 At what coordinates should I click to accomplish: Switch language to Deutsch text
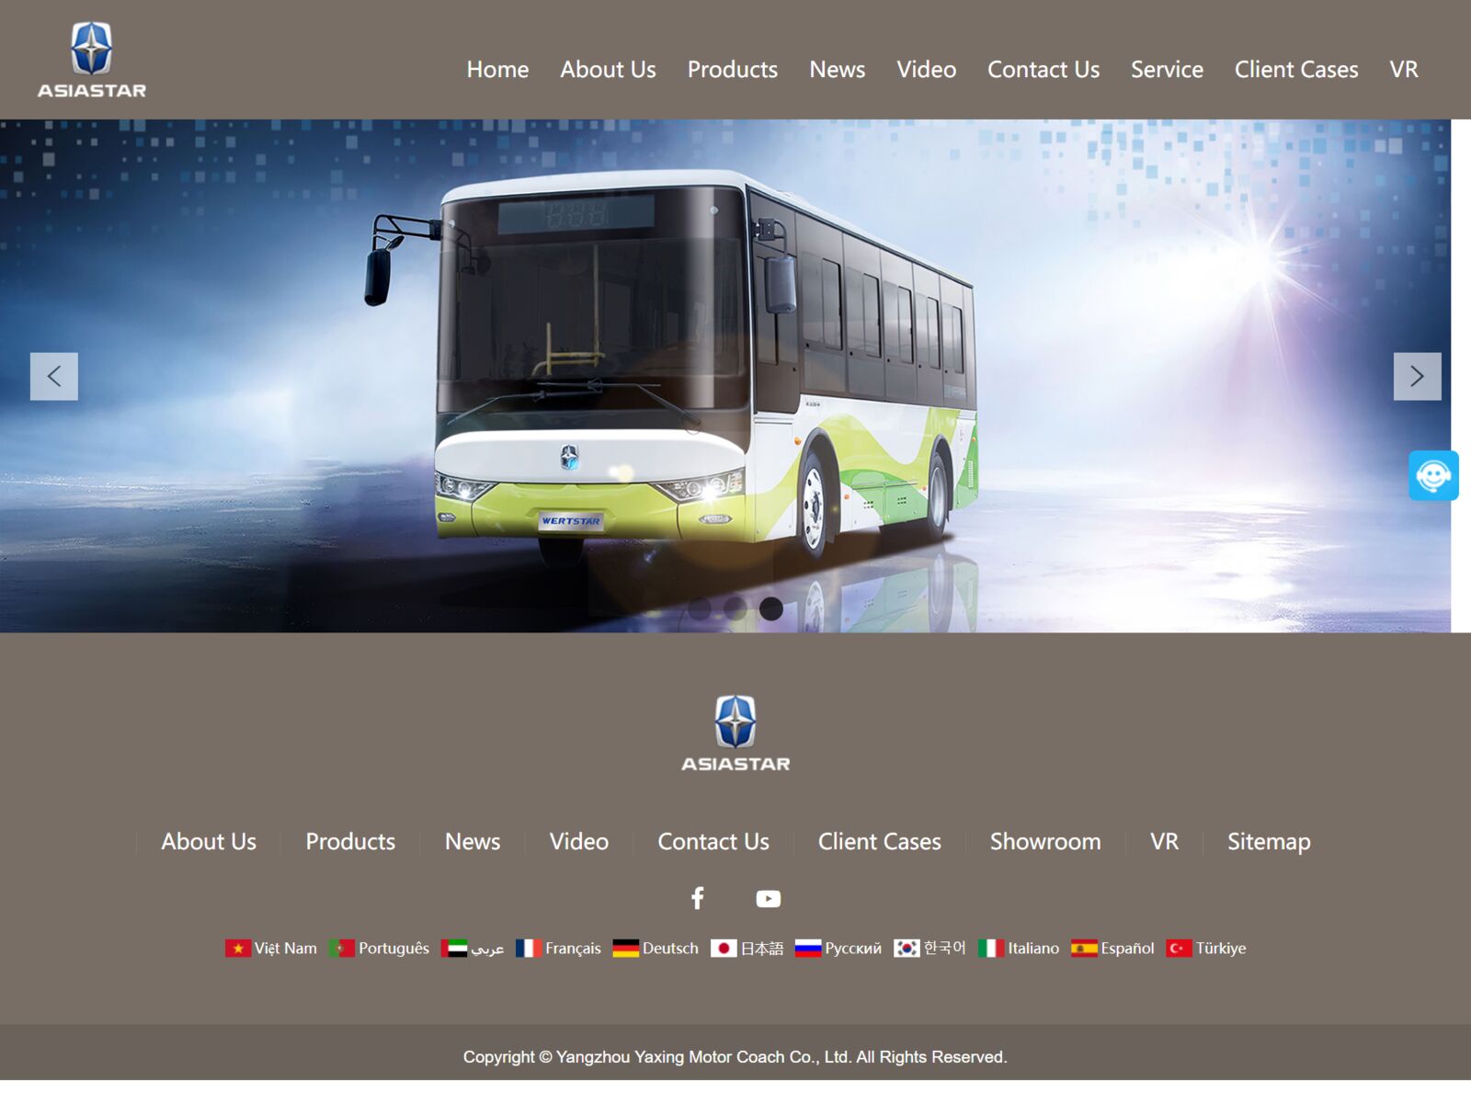click(x=670, y=948)
